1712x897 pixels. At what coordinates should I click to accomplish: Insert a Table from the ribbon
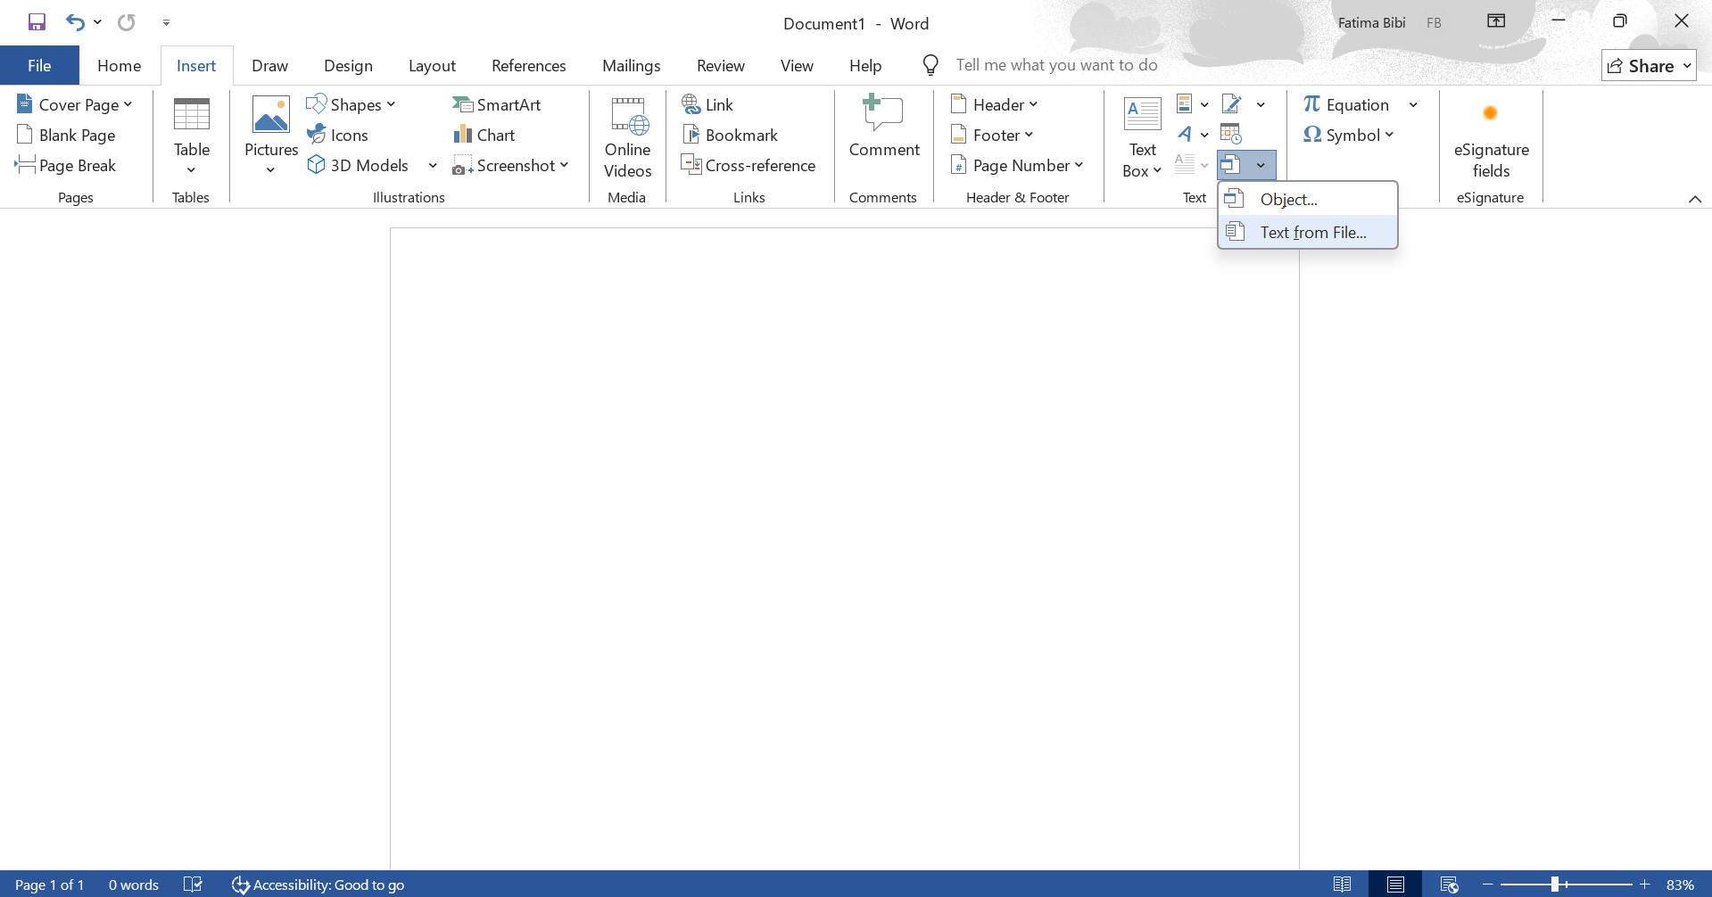[192, 136]
